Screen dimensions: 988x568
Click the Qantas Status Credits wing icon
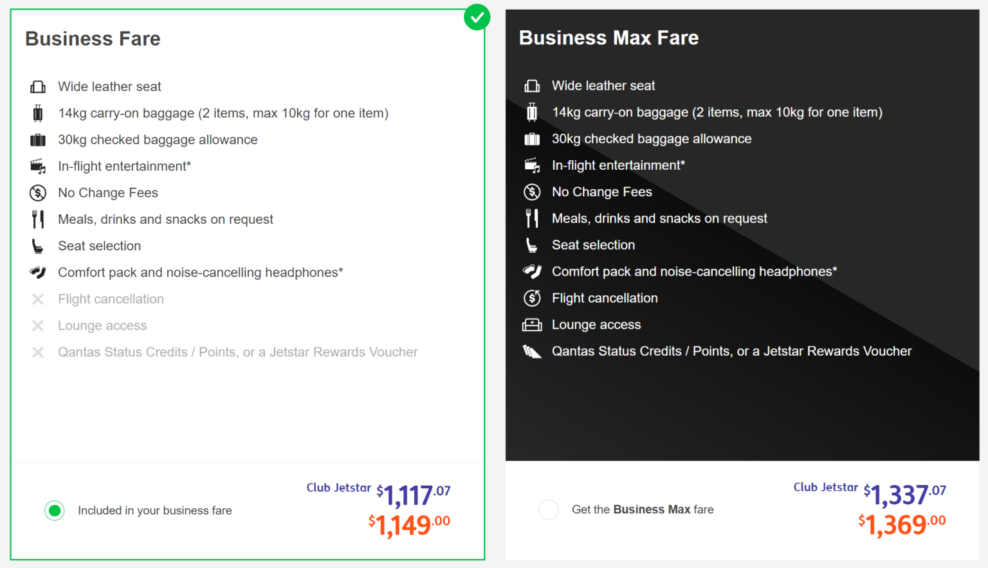532,351
